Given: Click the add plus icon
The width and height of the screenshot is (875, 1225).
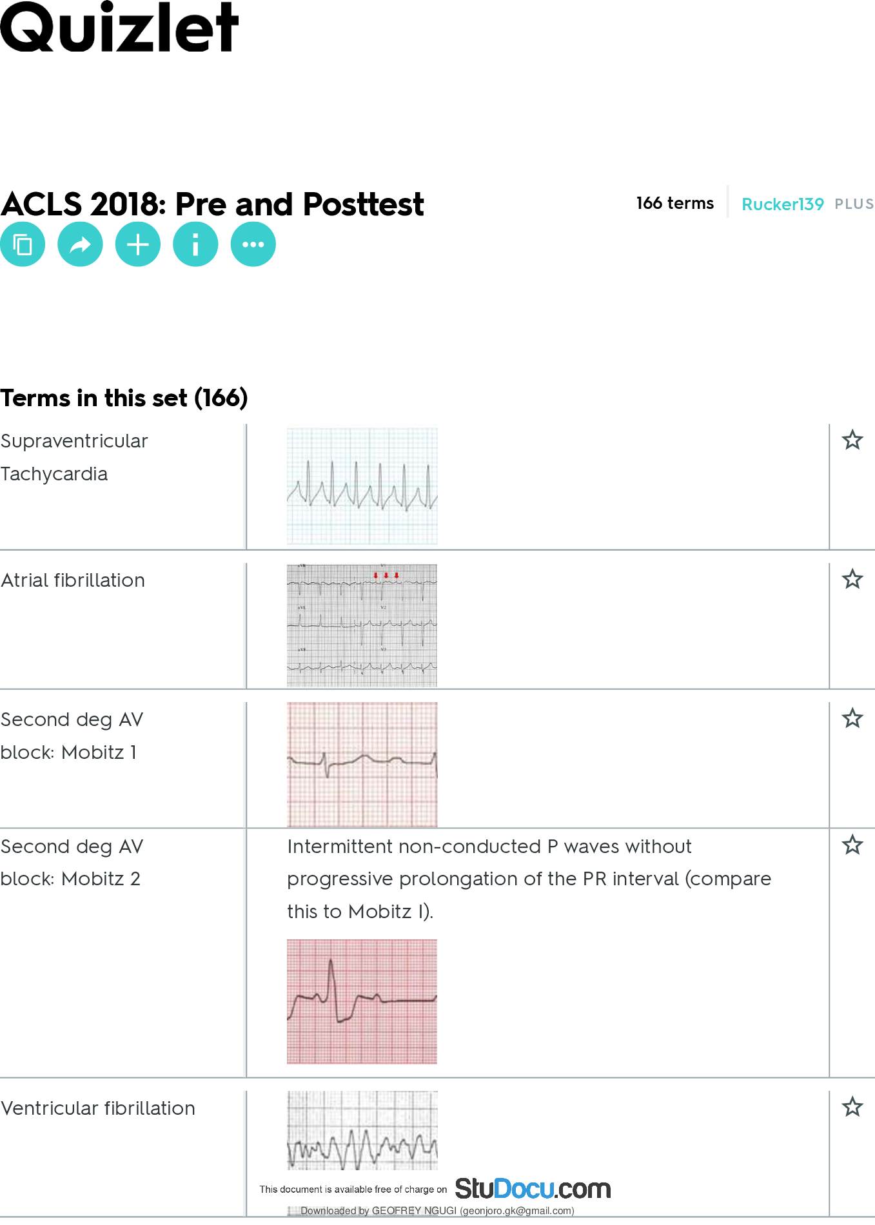Looking at the screenshot, I should 138,244.
